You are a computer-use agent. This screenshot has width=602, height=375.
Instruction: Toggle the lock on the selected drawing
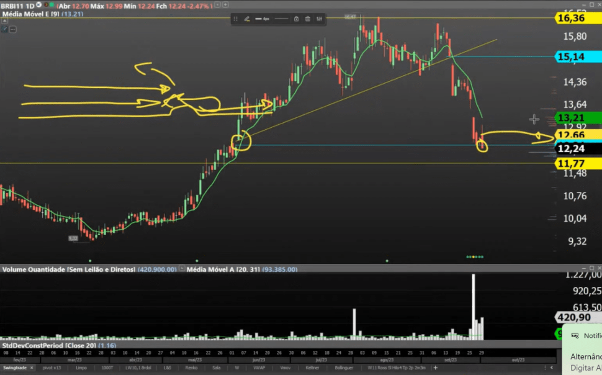[x=297, y=19]
